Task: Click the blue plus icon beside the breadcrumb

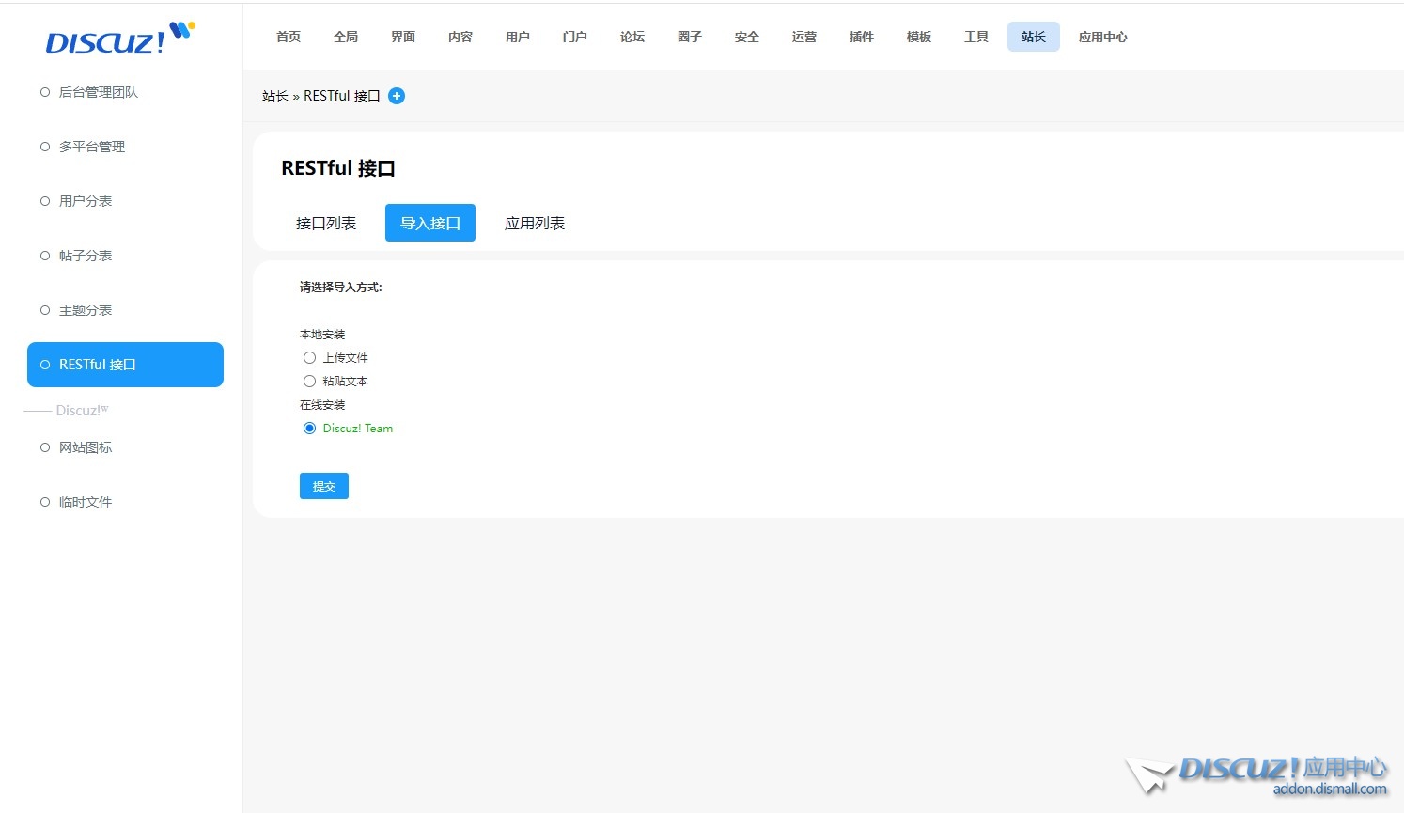Action: click(x=397, y=96)
